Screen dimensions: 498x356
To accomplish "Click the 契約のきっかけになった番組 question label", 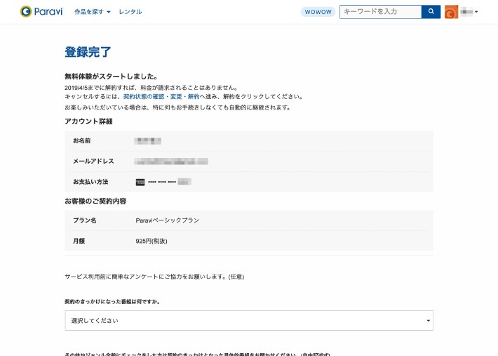I will click(112, 302).
